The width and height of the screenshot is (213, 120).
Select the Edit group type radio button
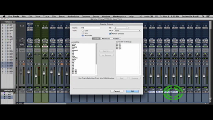(x=83, y=31)
